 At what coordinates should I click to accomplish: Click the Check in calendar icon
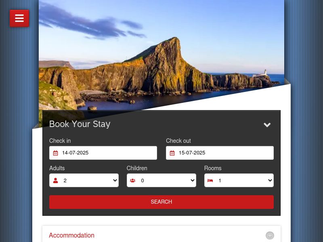coord(55,153)
